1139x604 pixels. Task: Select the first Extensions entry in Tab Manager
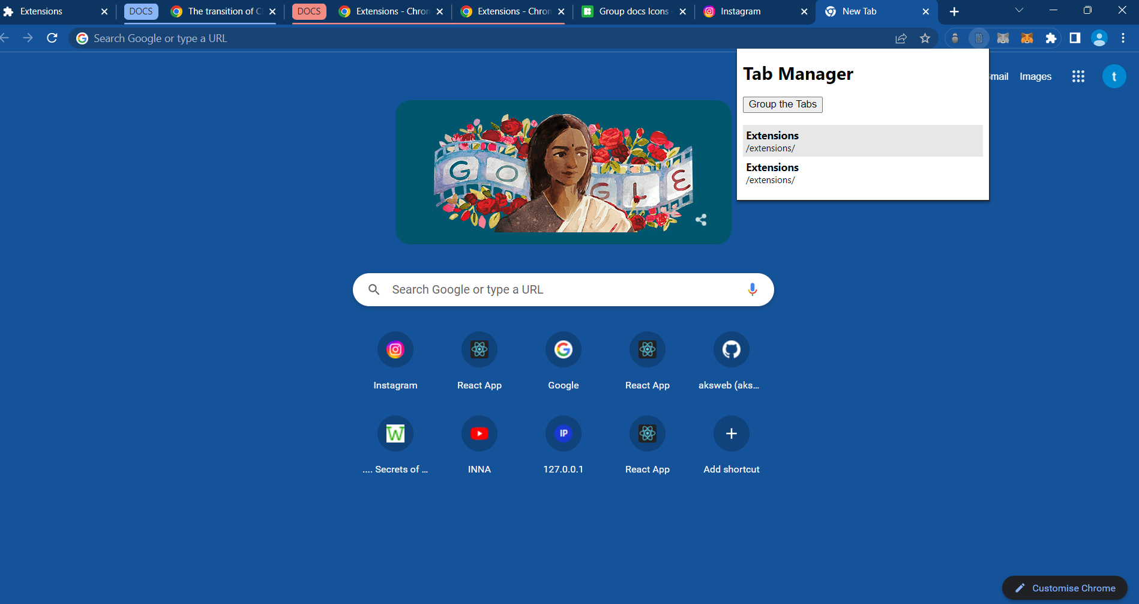[x=862, y=141]
